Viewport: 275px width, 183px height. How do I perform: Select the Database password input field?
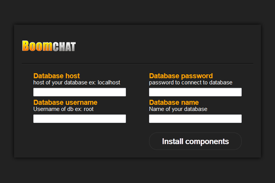(195, 92)
